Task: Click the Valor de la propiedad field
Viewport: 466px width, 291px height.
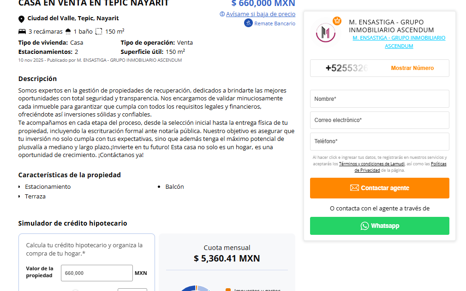Action: (96, 273)
